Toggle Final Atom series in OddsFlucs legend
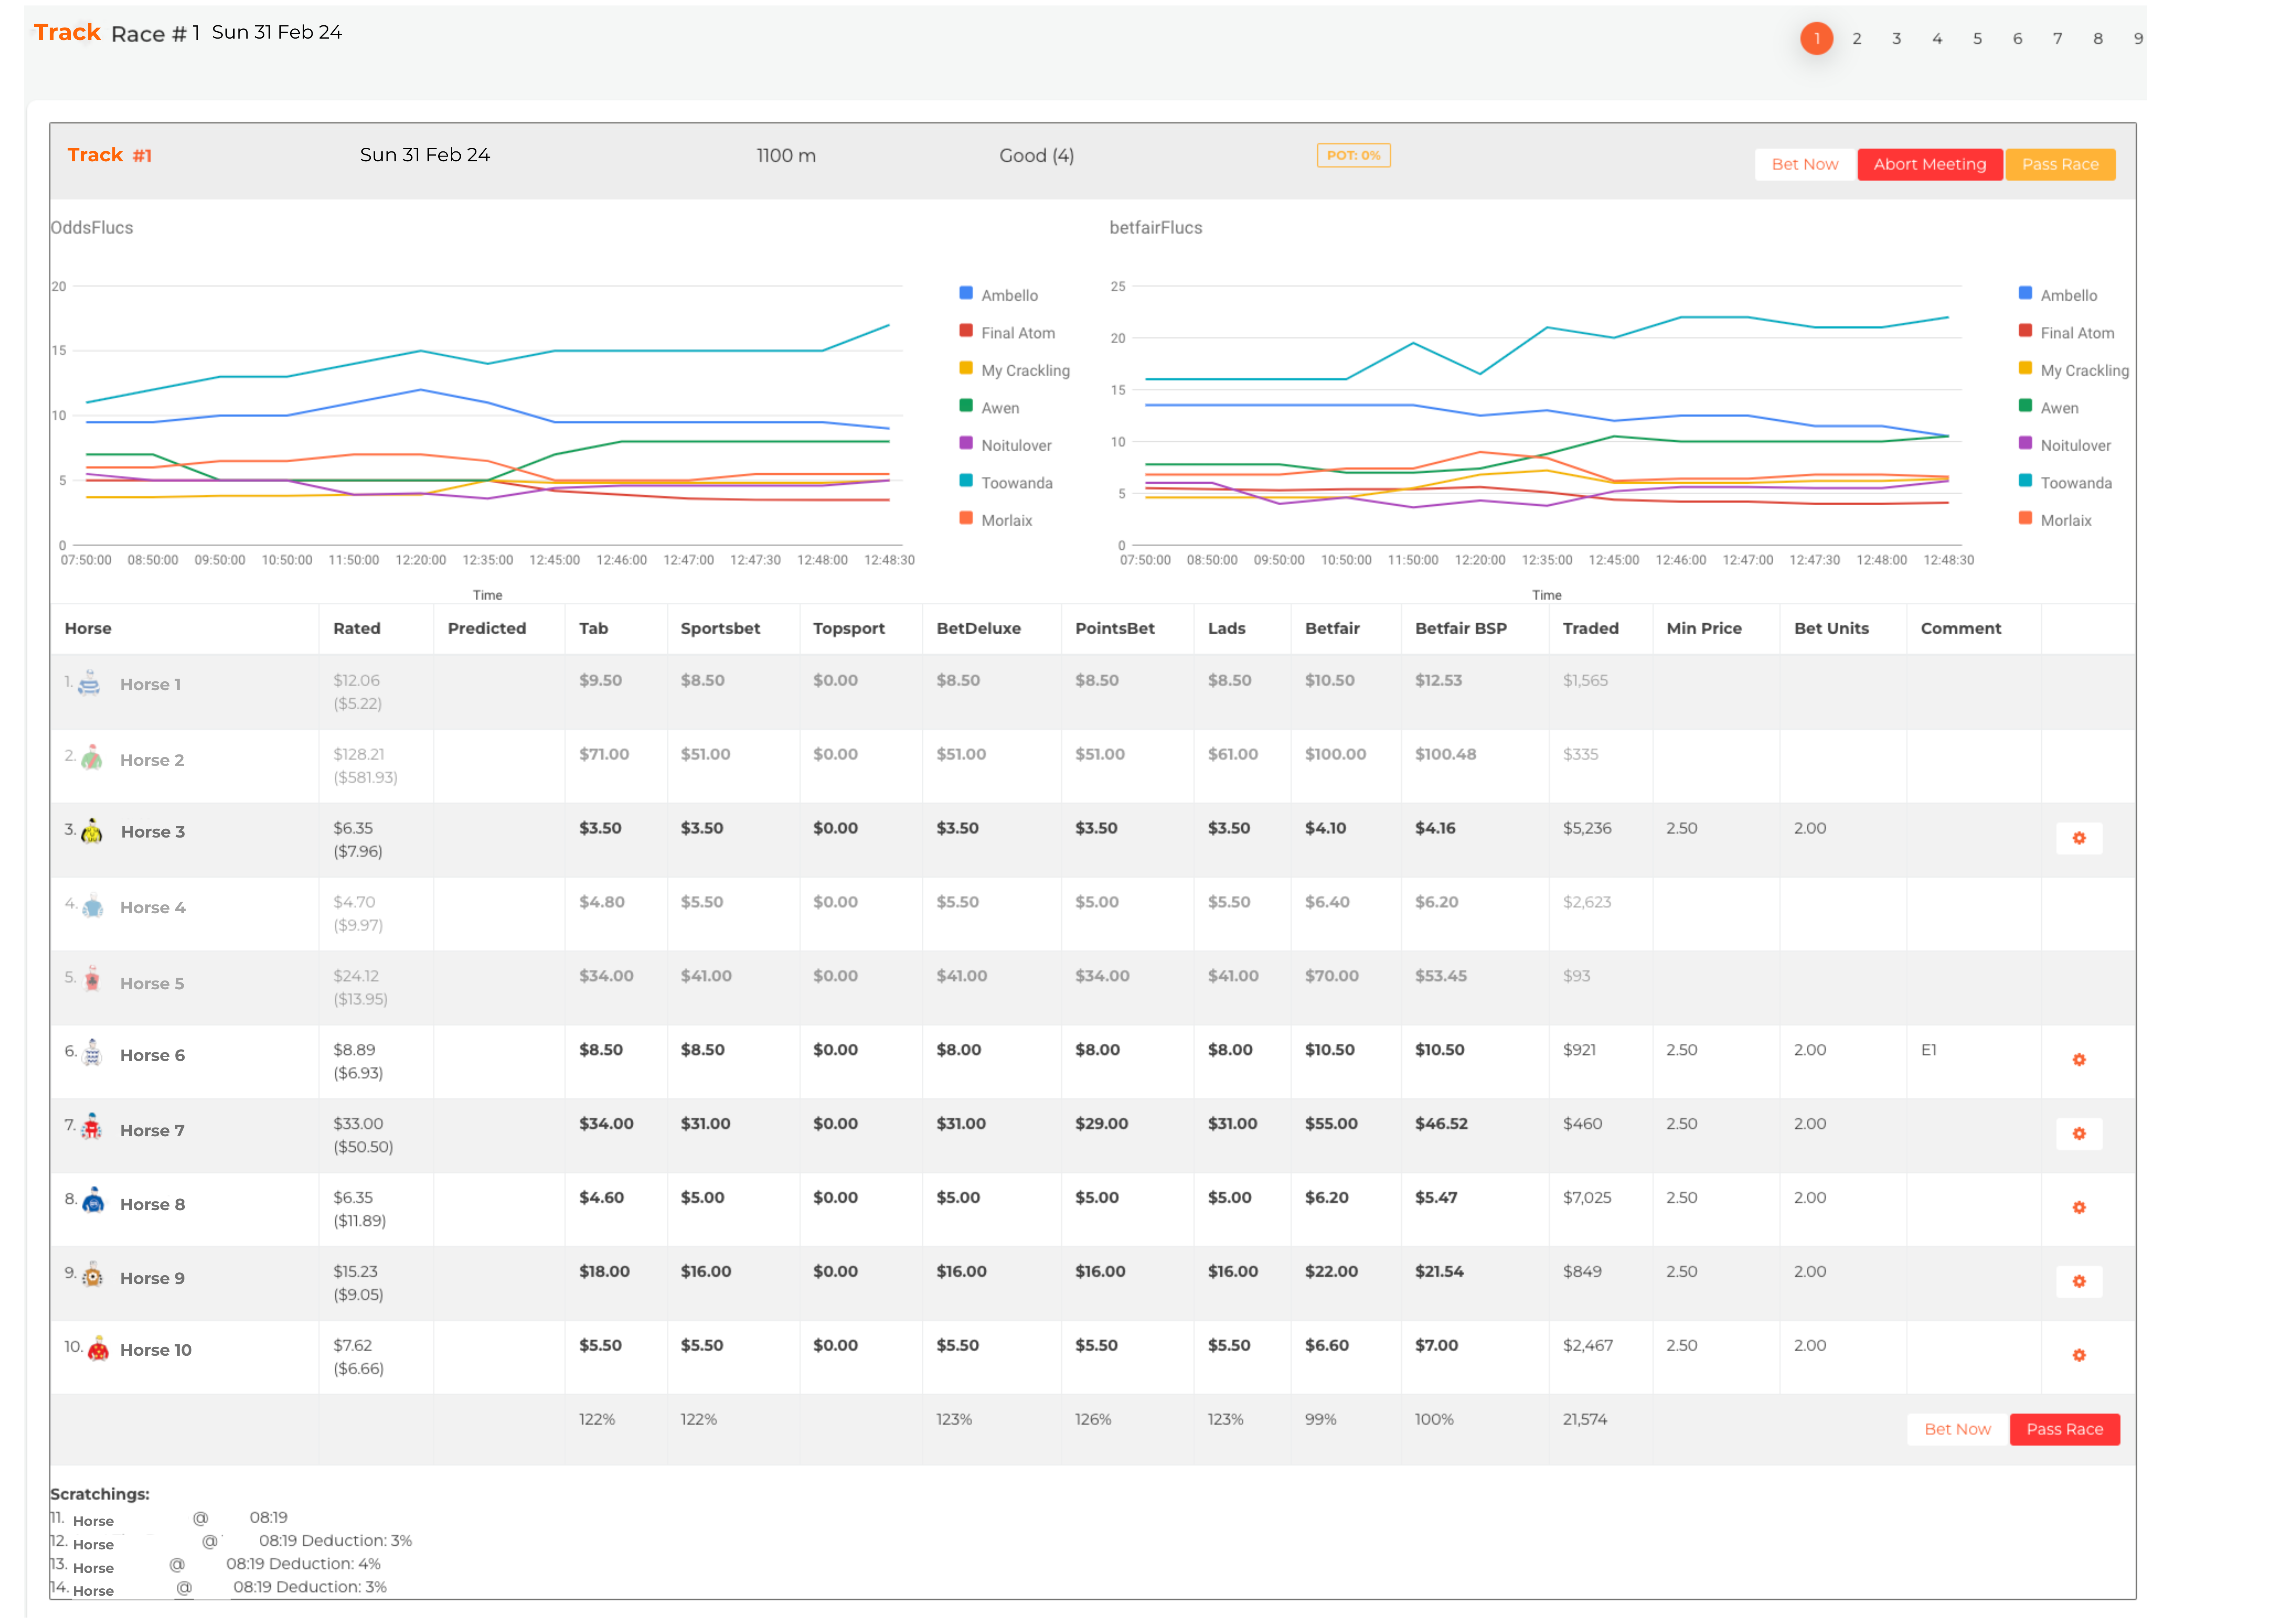Image resolution: width=2296 pixels, height=1624 pixels. pos(1007,332)
